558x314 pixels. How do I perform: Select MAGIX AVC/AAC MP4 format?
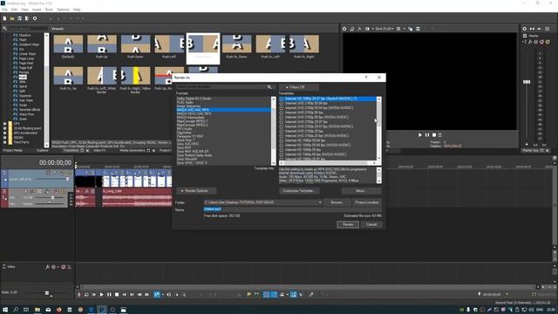point(224,110)
